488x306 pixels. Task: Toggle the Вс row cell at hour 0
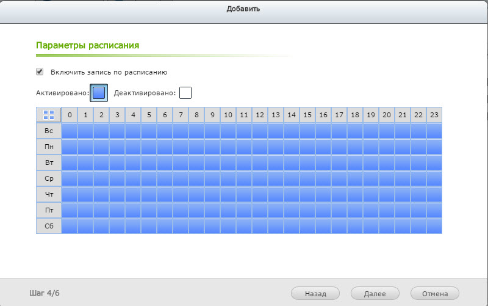(70, 131)
